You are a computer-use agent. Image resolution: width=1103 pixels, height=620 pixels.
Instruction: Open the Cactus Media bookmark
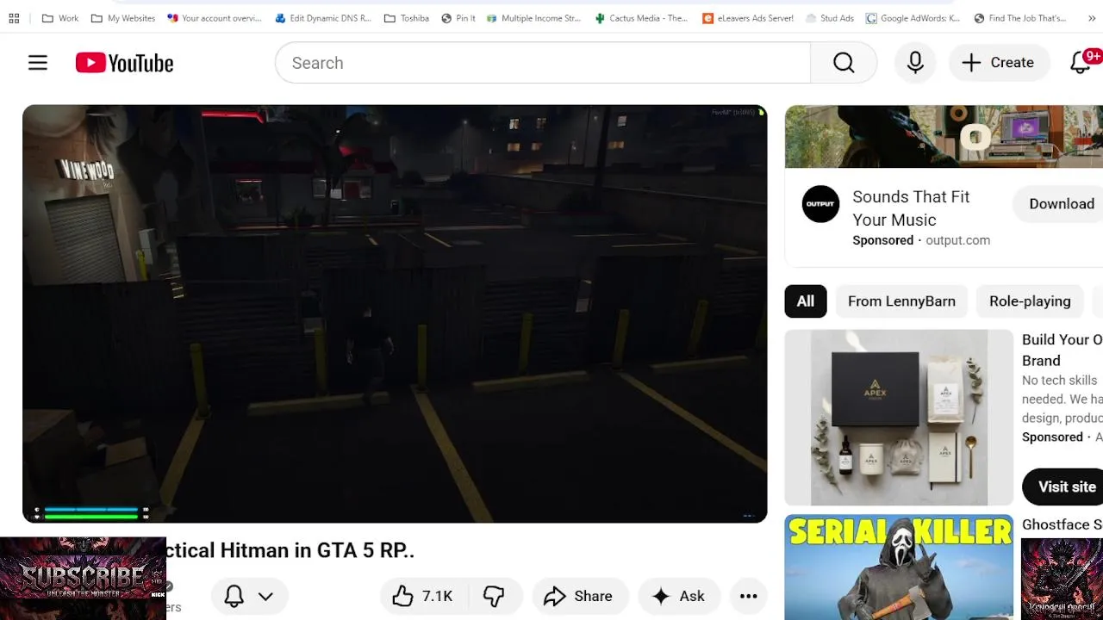pyautogui.click(x=642, y=18)
